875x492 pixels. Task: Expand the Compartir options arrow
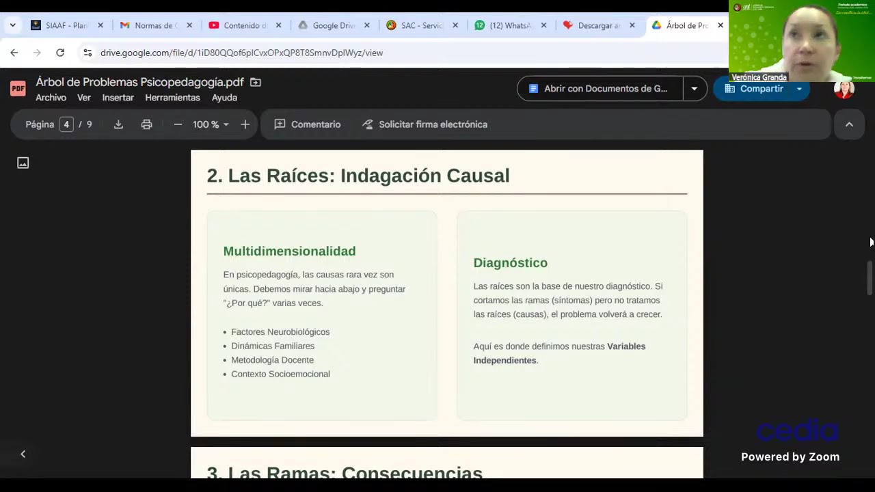(x=799, y=89)
